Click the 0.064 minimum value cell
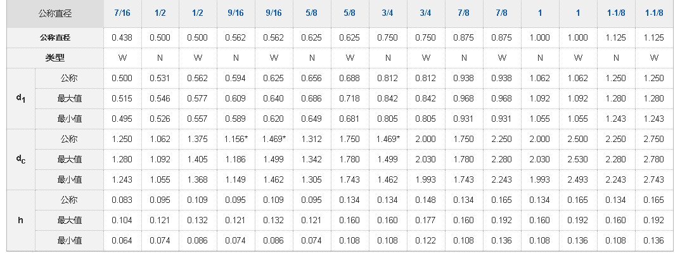The image size is (680, 253). pyautogui.click(x=122, y=240)
